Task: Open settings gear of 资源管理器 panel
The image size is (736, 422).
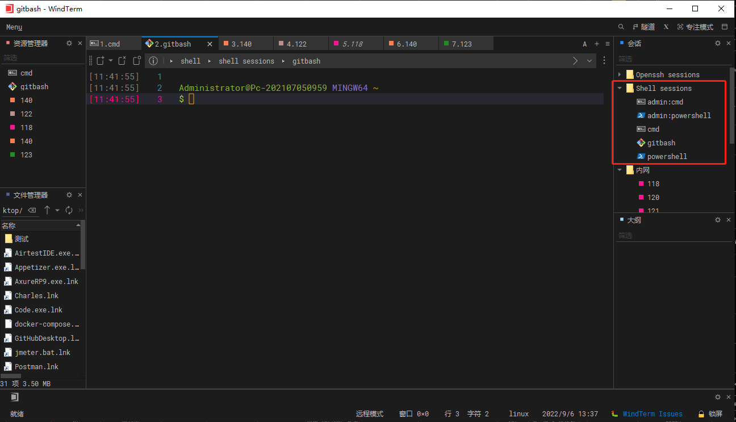Action: 69,43
